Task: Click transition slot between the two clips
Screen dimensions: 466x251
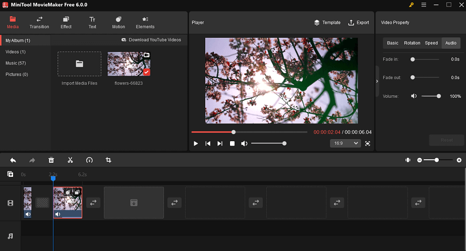Action: coord(42,203)
